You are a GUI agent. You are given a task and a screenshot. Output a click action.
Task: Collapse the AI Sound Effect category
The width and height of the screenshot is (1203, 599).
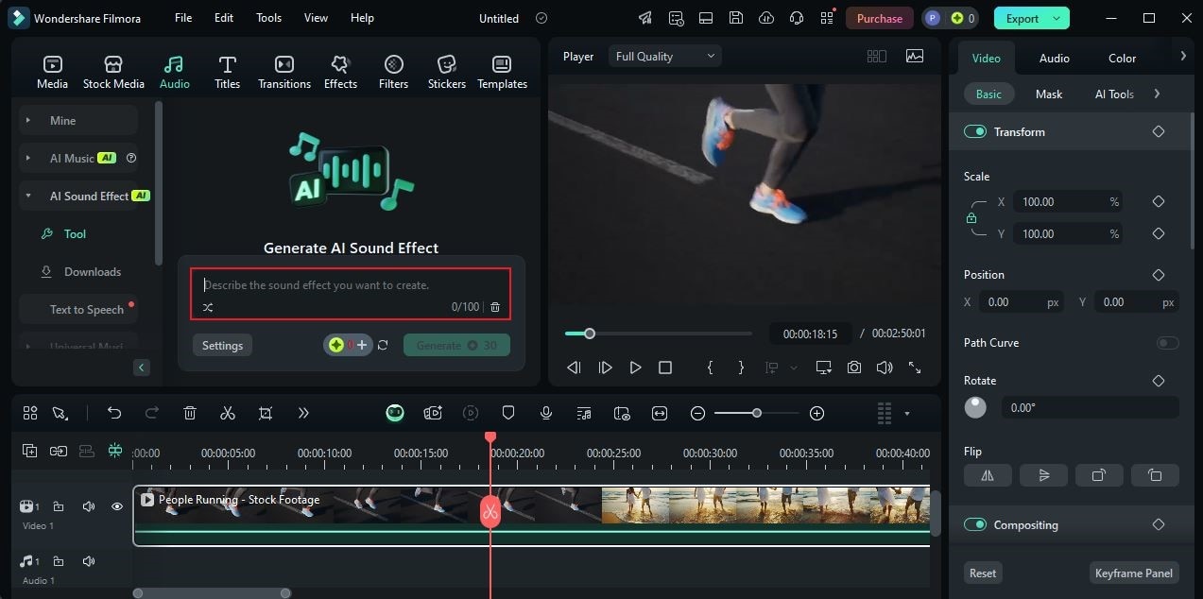28,196
